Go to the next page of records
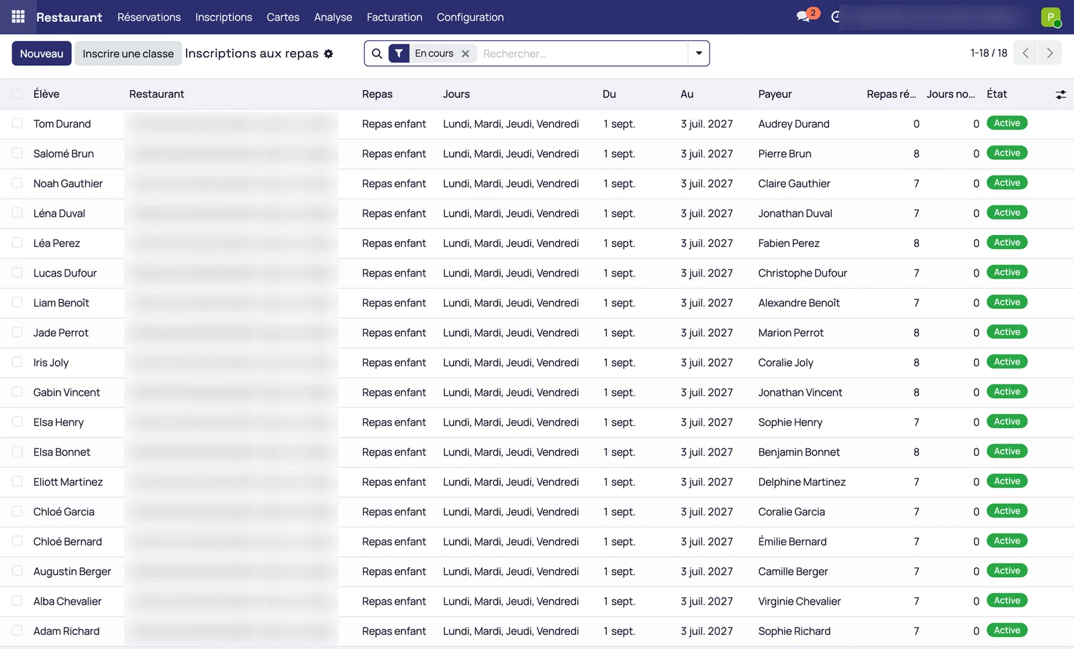 coord(1050,53)
